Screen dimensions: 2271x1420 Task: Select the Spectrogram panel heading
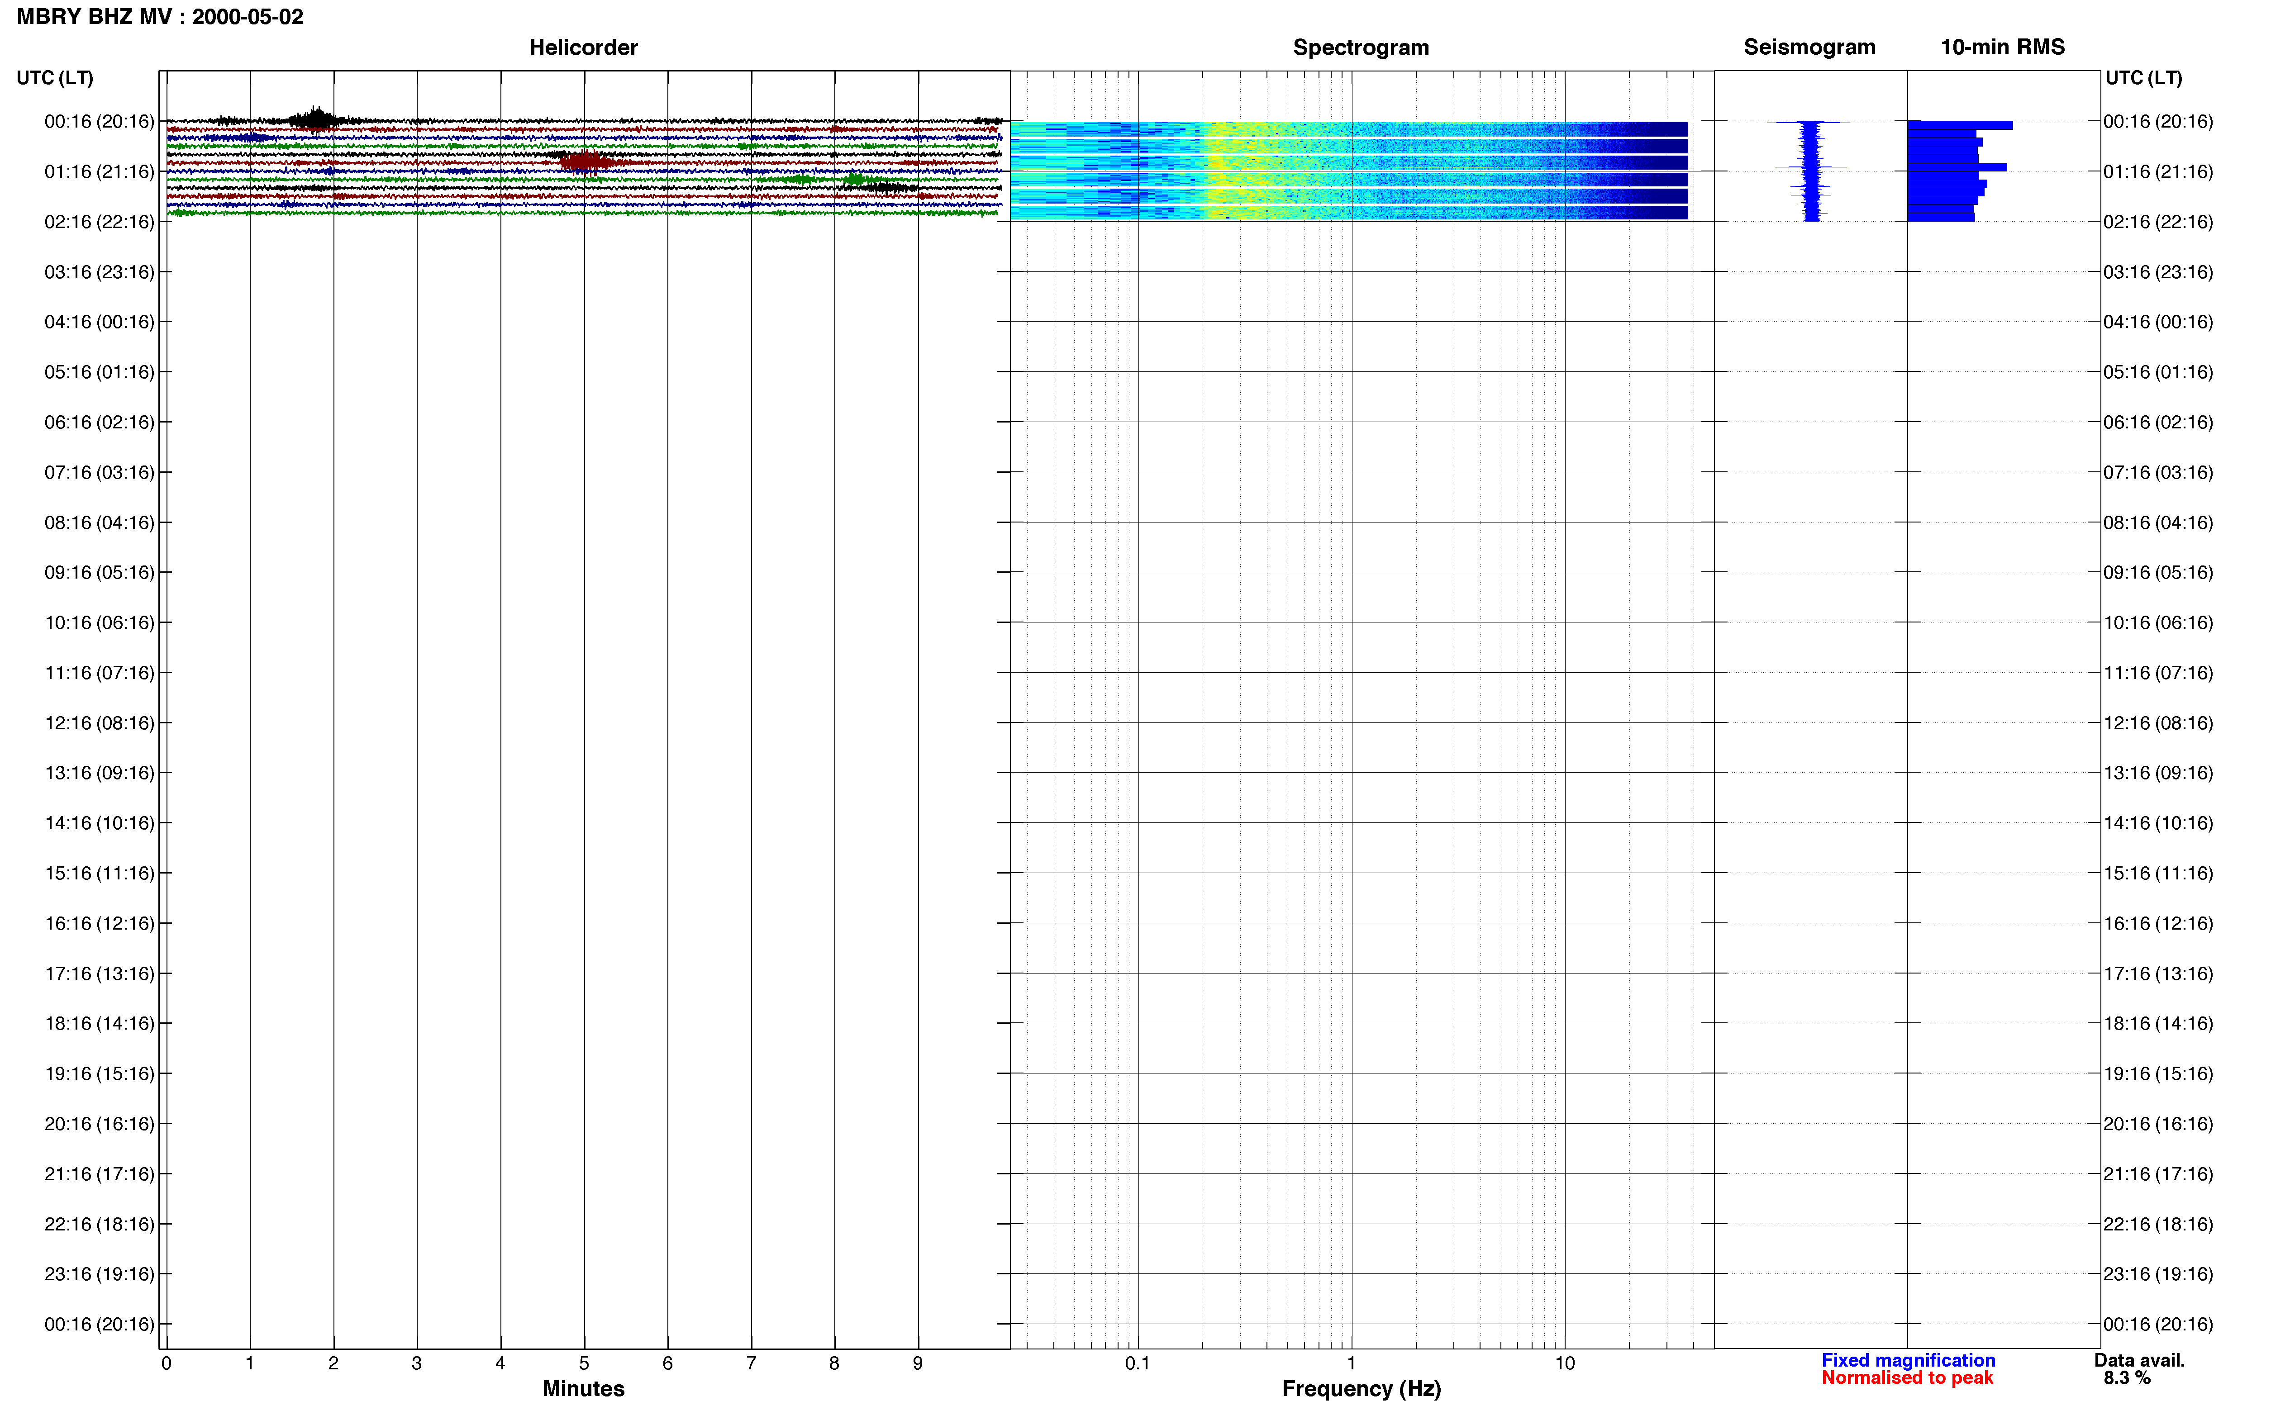pyautogui.click(x=1361, y=47)
